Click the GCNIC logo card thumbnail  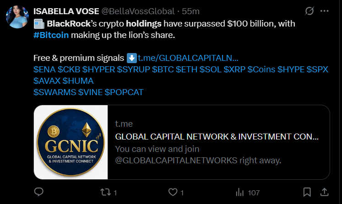coord(71,142)
